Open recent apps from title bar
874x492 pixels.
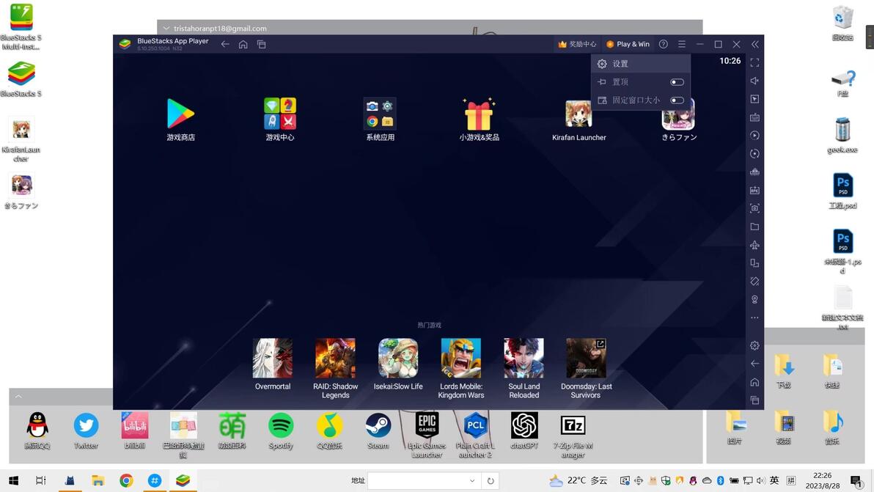coord(262,44)
